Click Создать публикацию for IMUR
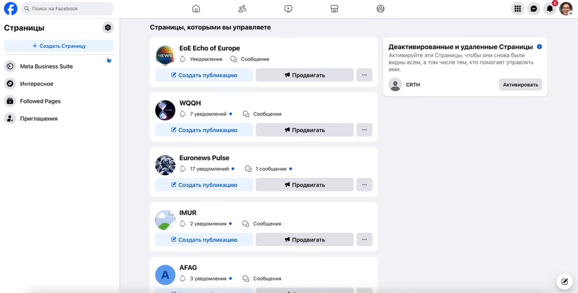Screen dimensions: 578x293 (x=204, y=239)
